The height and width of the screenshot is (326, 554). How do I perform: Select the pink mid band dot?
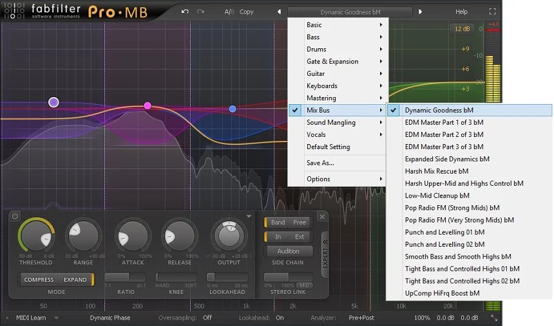click(x=148, y=105)
